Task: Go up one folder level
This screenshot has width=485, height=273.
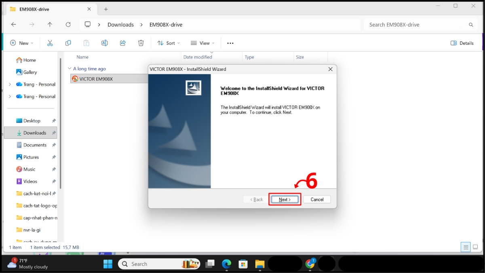Action: 50,25
